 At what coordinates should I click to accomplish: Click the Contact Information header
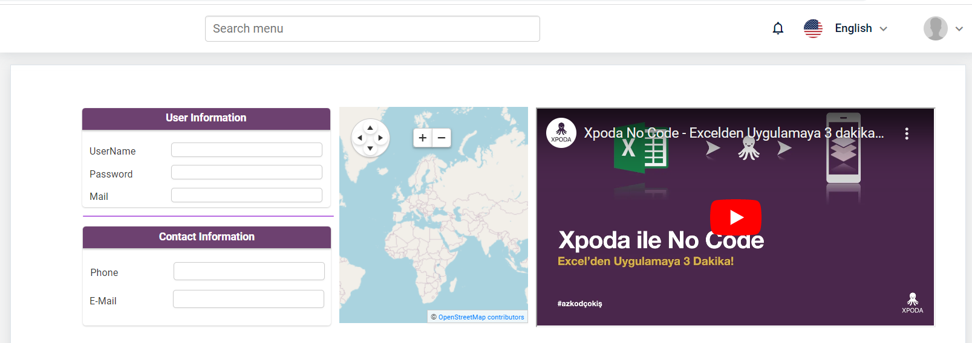[207, 237]
